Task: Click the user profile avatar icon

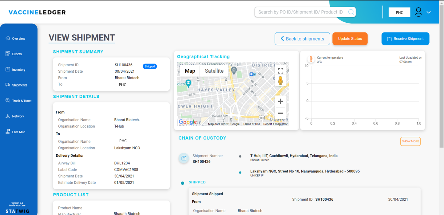Action: (418, 12)
